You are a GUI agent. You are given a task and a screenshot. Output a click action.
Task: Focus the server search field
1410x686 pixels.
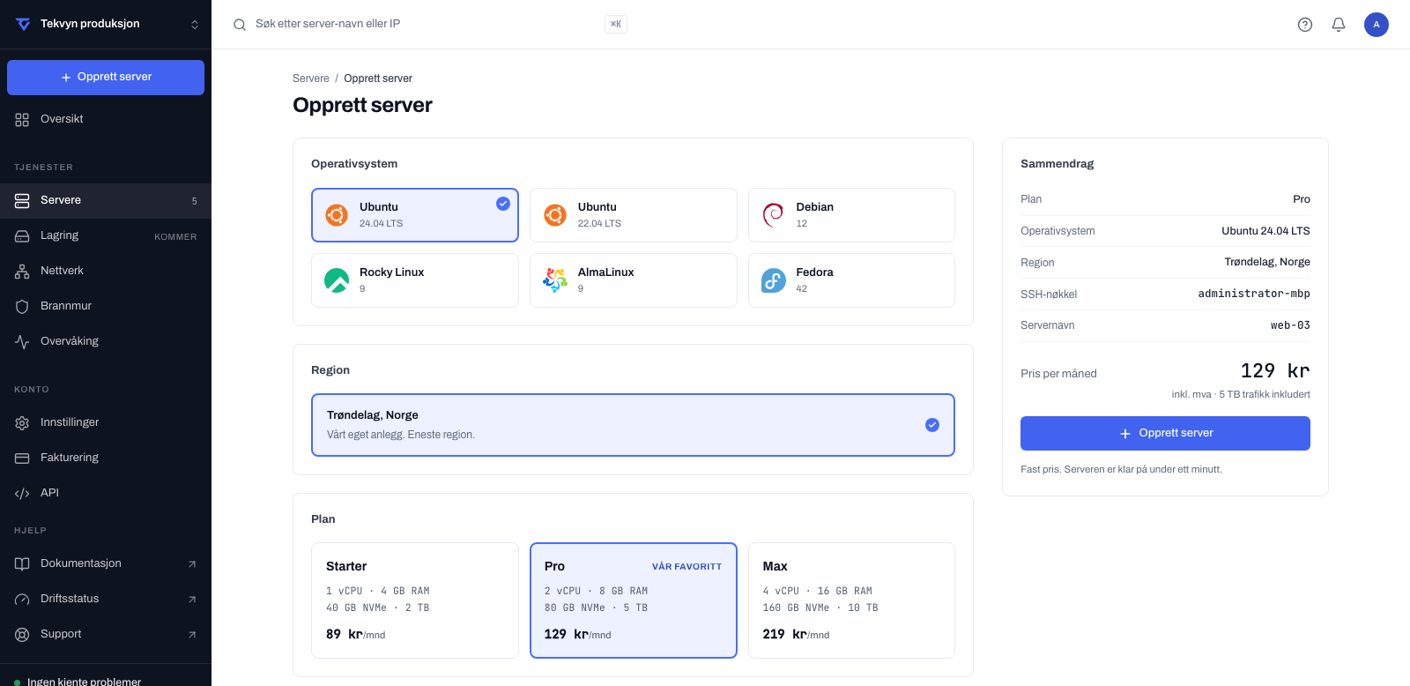(428, 25)
